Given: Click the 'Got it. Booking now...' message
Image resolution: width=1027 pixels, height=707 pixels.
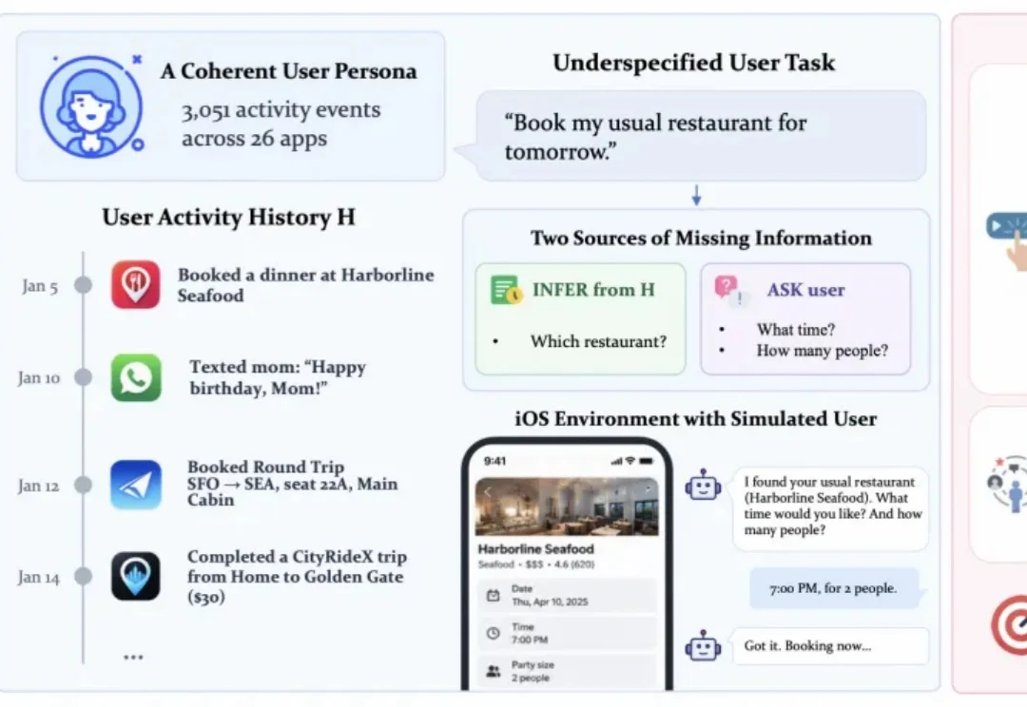Looking at the screenshot, I should pos(829,646).
